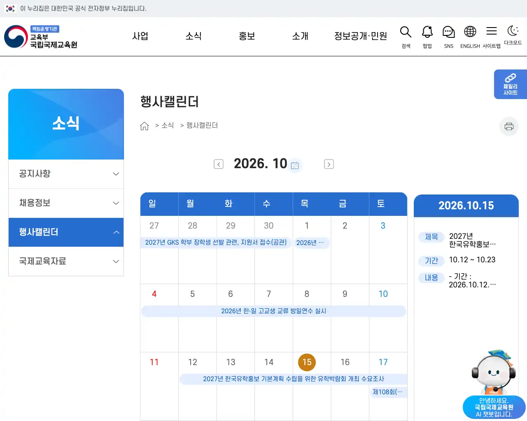Click the 국립국제교육원 logo
This screenshot has width=527, height=421.
point(41,37)
